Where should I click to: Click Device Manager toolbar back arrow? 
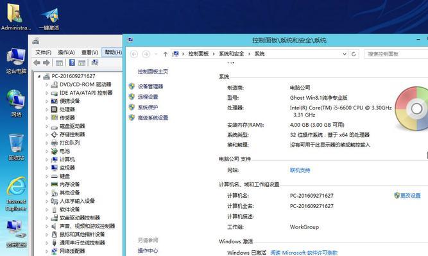pyautogui.click(x=37, y=63)
